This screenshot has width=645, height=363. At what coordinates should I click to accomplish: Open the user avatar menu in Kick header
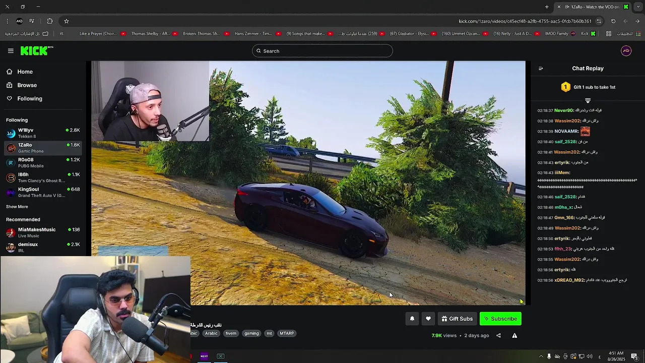pos(626,51)
